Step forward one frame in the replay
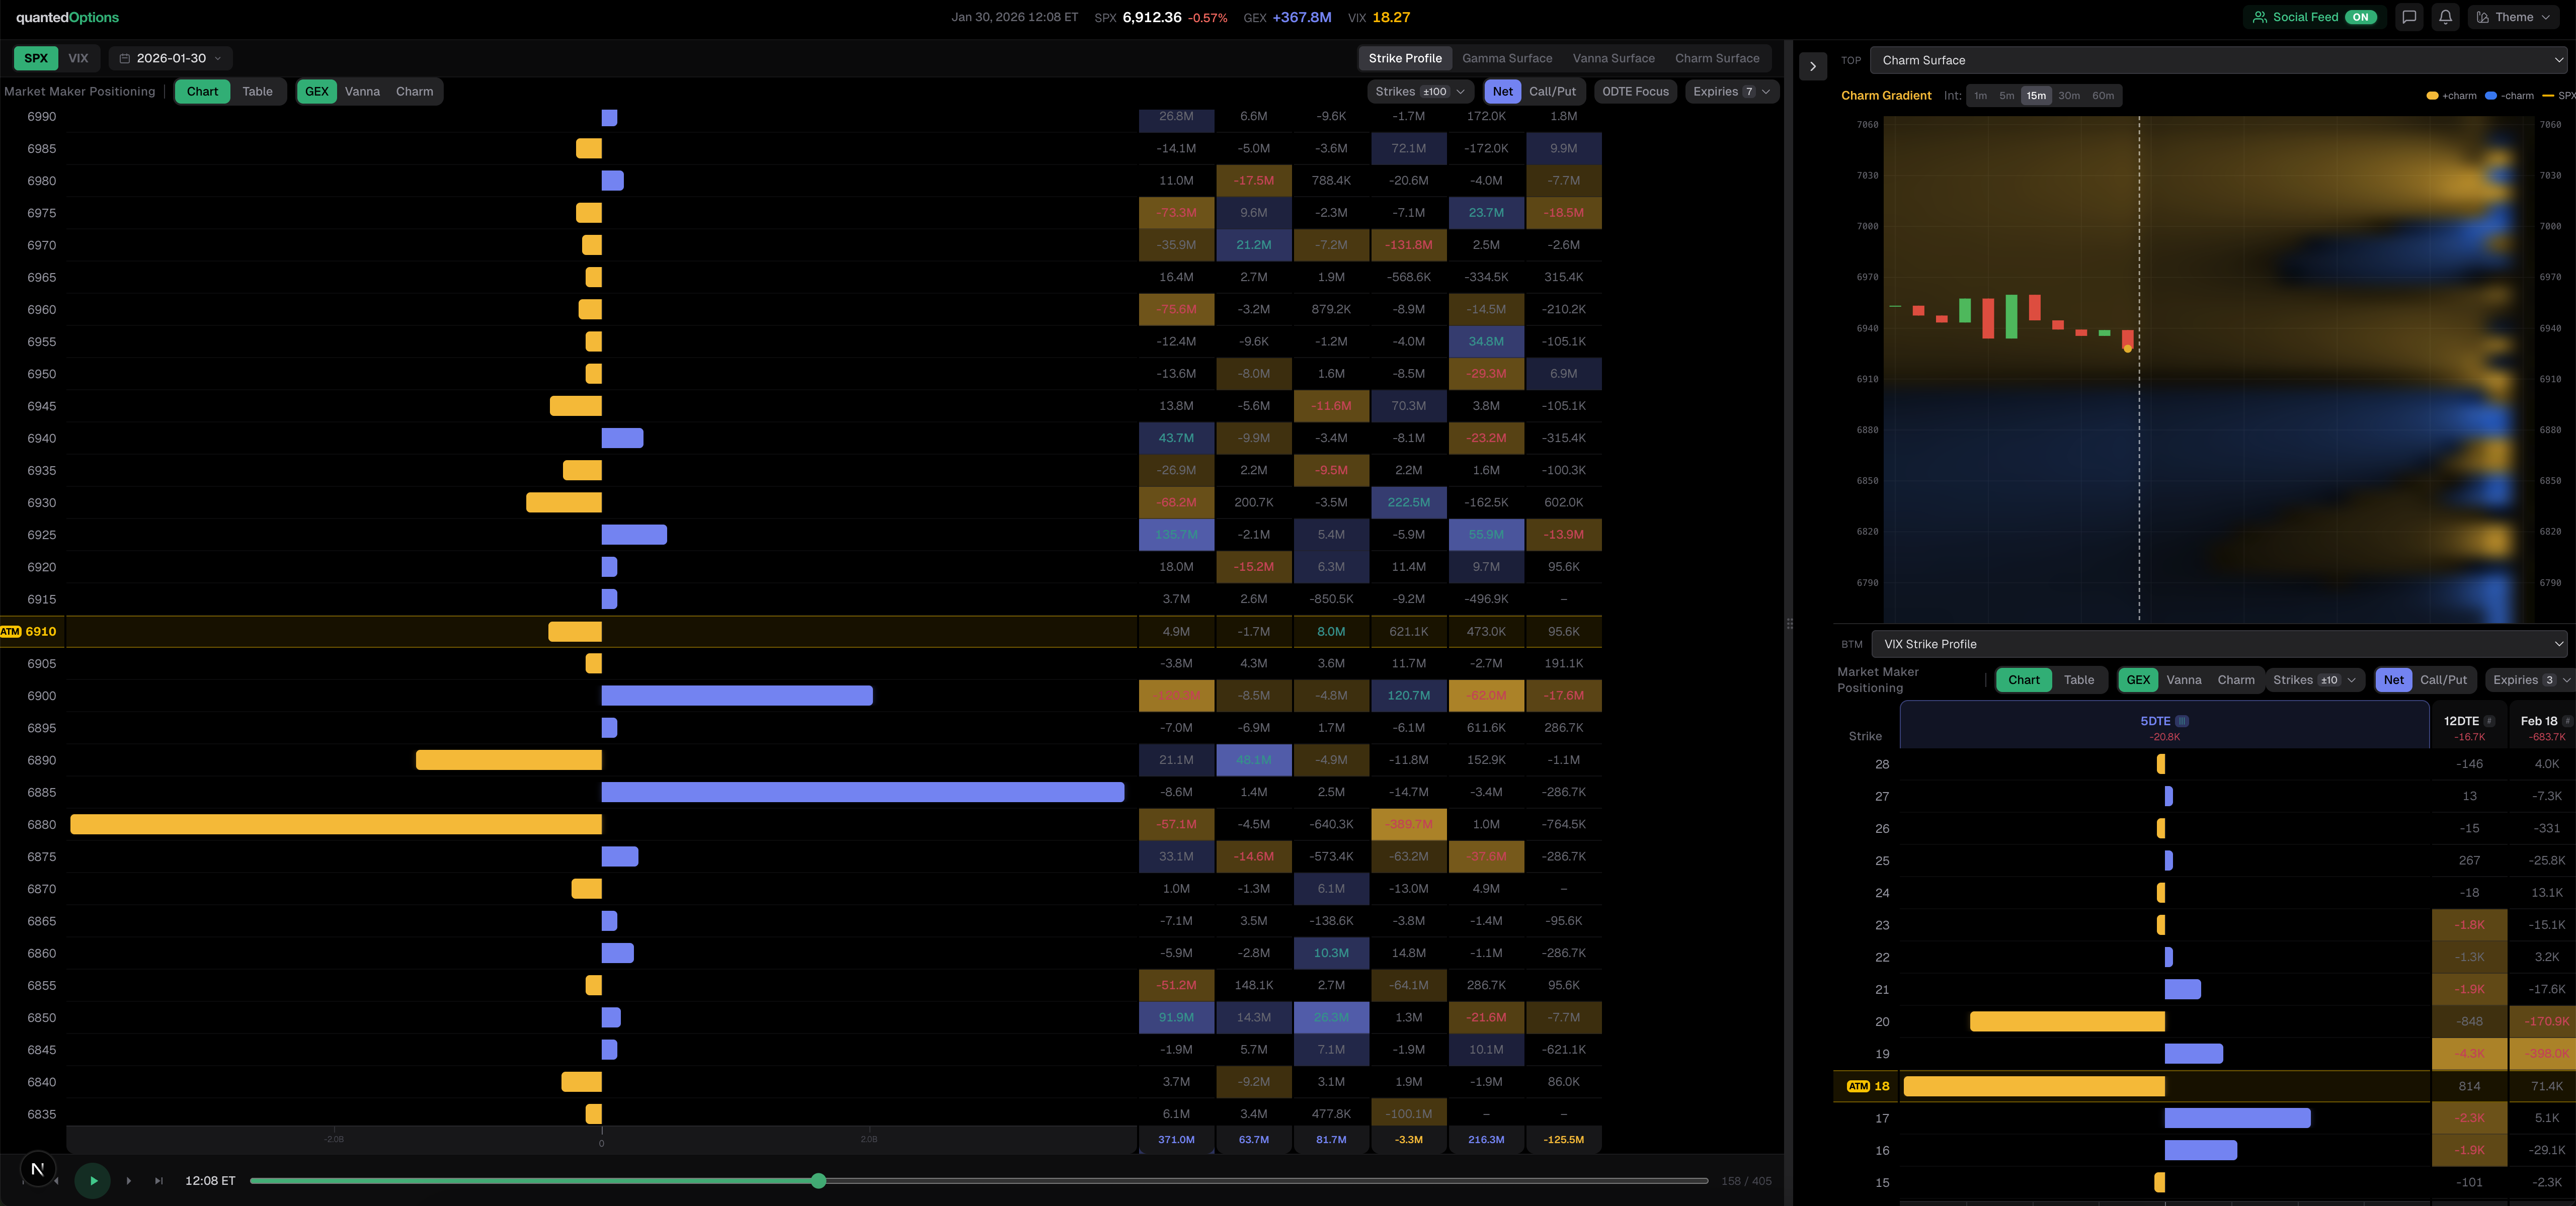 coord(129,1180)
